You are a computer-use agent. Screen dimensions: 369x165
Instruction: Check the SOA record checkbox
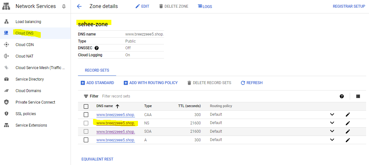pos(86,131)
